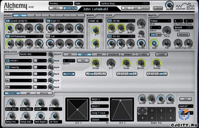This screenshot has width=199, height=128.
Task: Toggle the ON button for LP2-BQ filter
Action: 109,21
